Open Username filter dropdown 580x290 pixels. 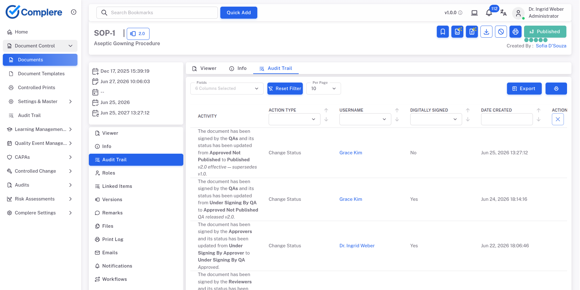(365, 119)
